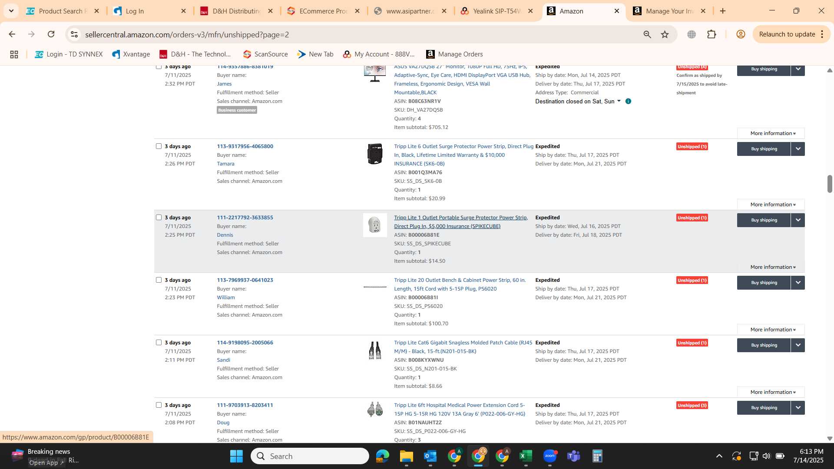Expand More information for the $20.99 order
This screenshot has height=469, width=834.
click(x=771, y=205)
